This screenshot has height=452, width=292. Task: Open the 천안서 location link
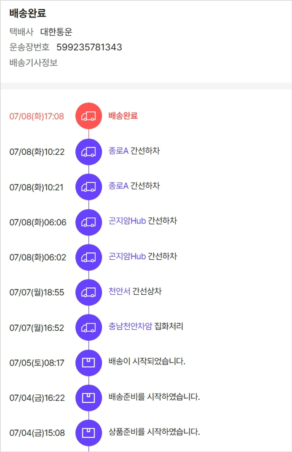coord(120,291)
